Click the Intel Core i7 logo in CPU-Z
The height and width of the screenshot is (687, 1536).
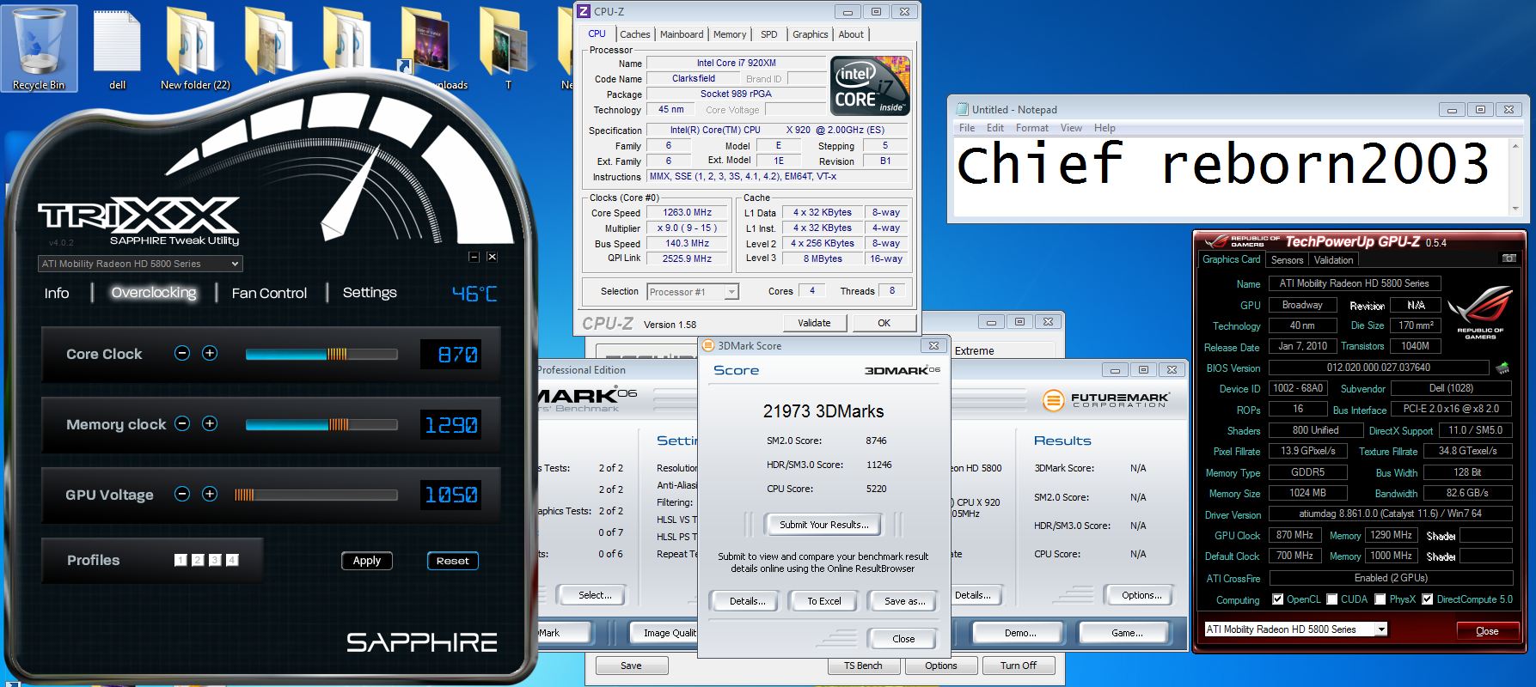coord(870,86)
